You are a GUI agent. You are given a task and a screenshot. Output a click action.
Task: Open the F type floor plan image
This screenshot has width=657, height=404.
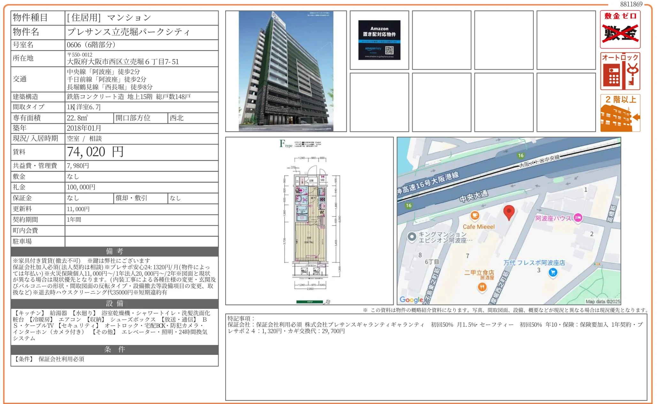(x=309, y=221)
